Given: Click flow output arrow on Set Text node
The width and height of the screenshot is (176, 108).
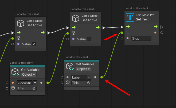Looking at the screenshot, I should 156,27.
